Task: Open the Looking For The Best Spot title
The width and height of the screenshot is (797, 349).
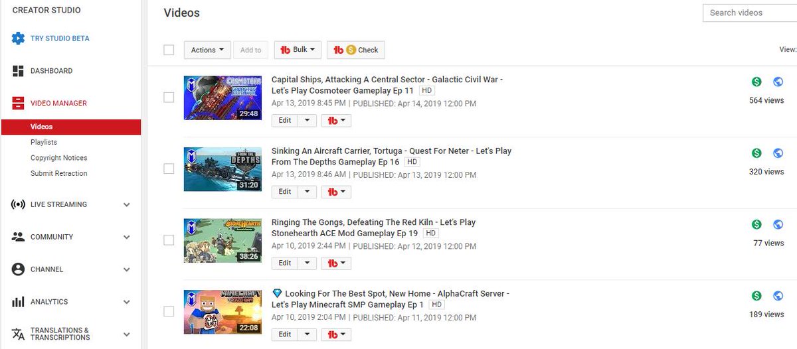Action: 391,299
